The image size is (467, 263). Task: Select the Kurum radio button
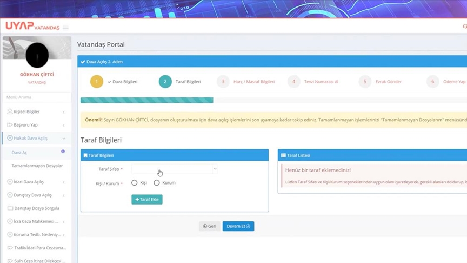pos(157,183)
